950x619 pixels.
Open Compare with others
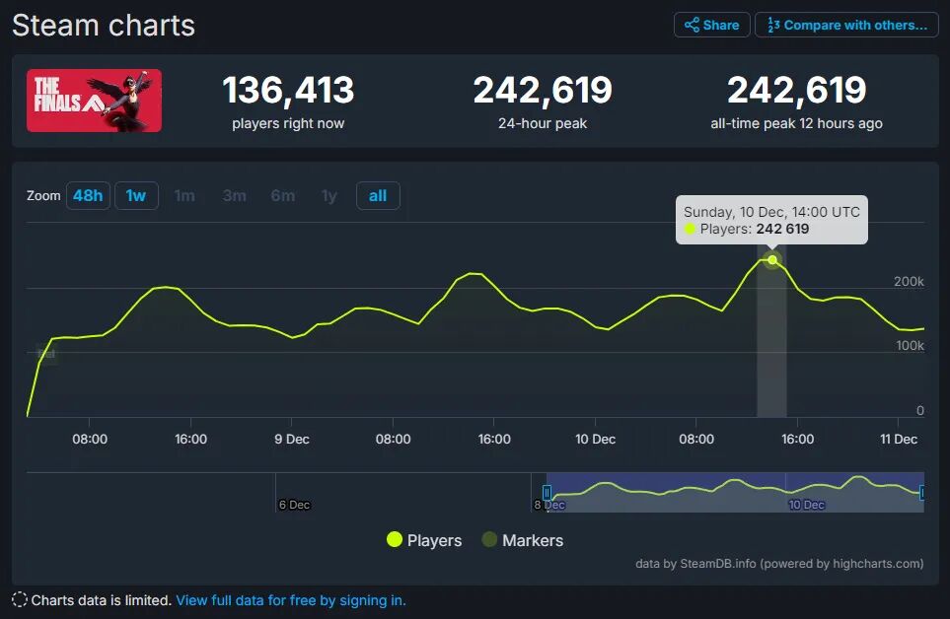846,25
